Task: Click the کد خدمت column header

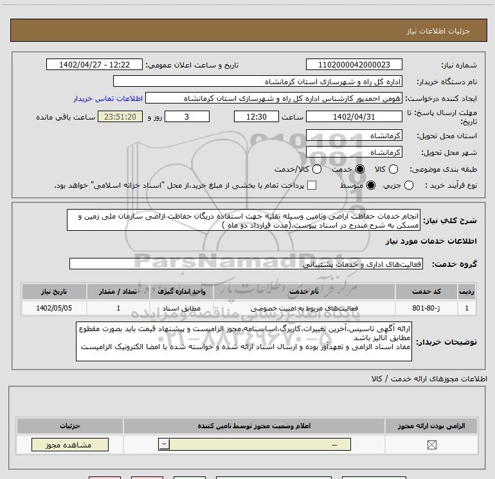Action: click(x=426, y=291)
